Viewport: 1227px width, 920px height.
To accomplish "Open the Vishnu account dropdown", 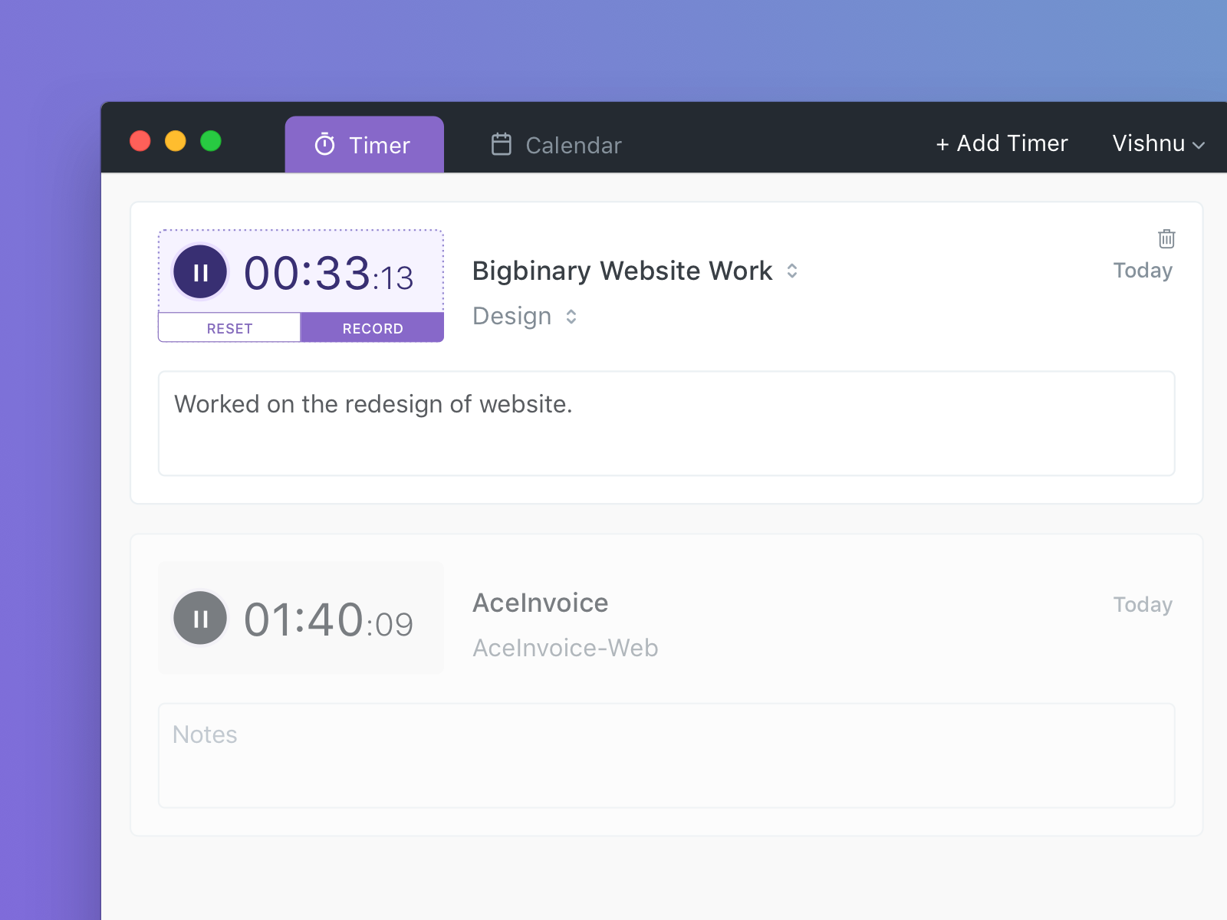I will (x=1156, y=144).
